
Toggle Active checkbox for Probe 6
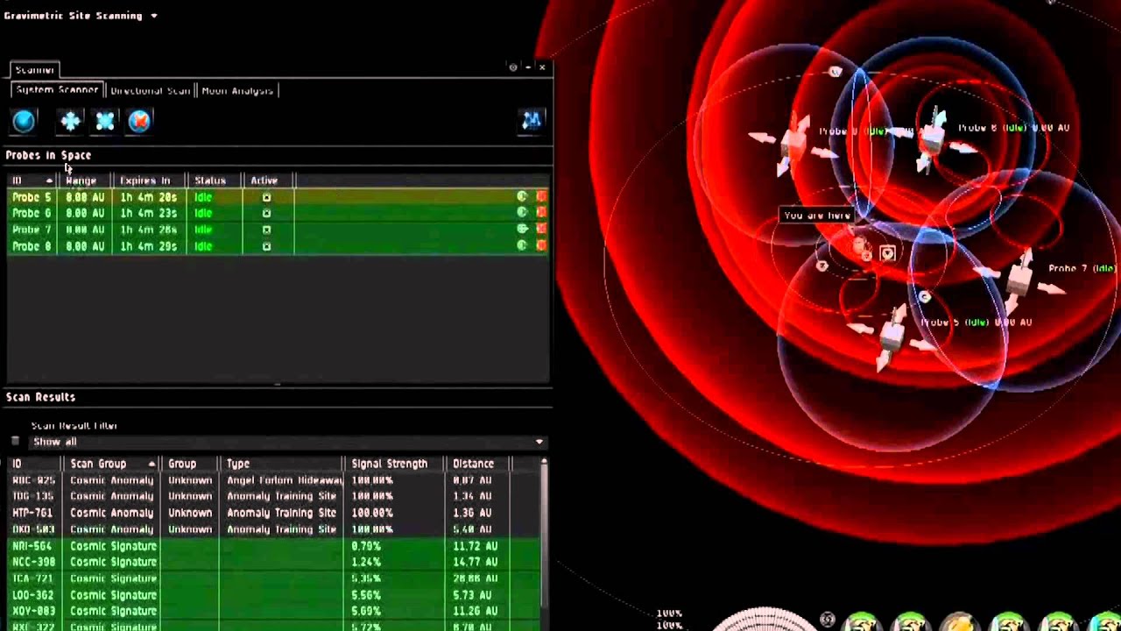tap(266, 213)
